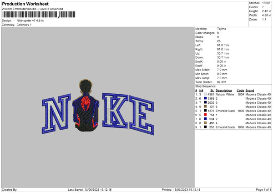Screen dimensions: 273x193
Task: Click the 'Stops:' label
Action: 199,37
